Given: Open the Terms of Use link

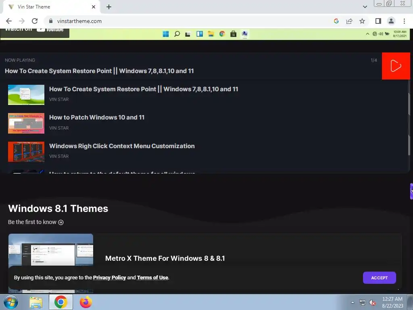Looking at the screenshot, I should click(152, 278).
